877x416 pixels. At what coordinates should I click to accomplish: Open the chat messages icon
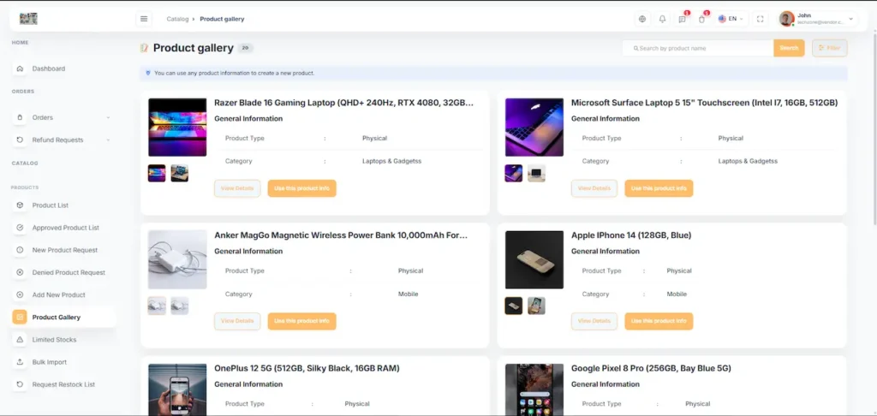[683, 19]
